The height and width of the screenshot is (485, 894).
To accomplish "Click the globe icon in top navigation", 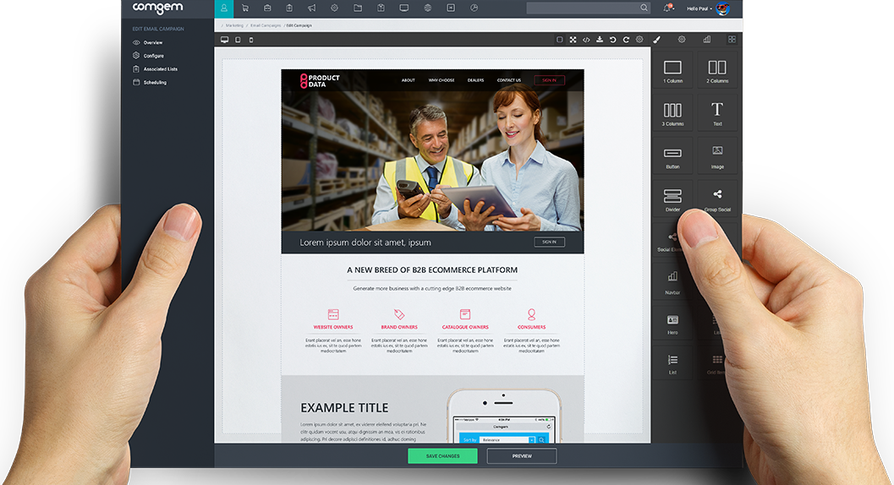I will [428, 8].
